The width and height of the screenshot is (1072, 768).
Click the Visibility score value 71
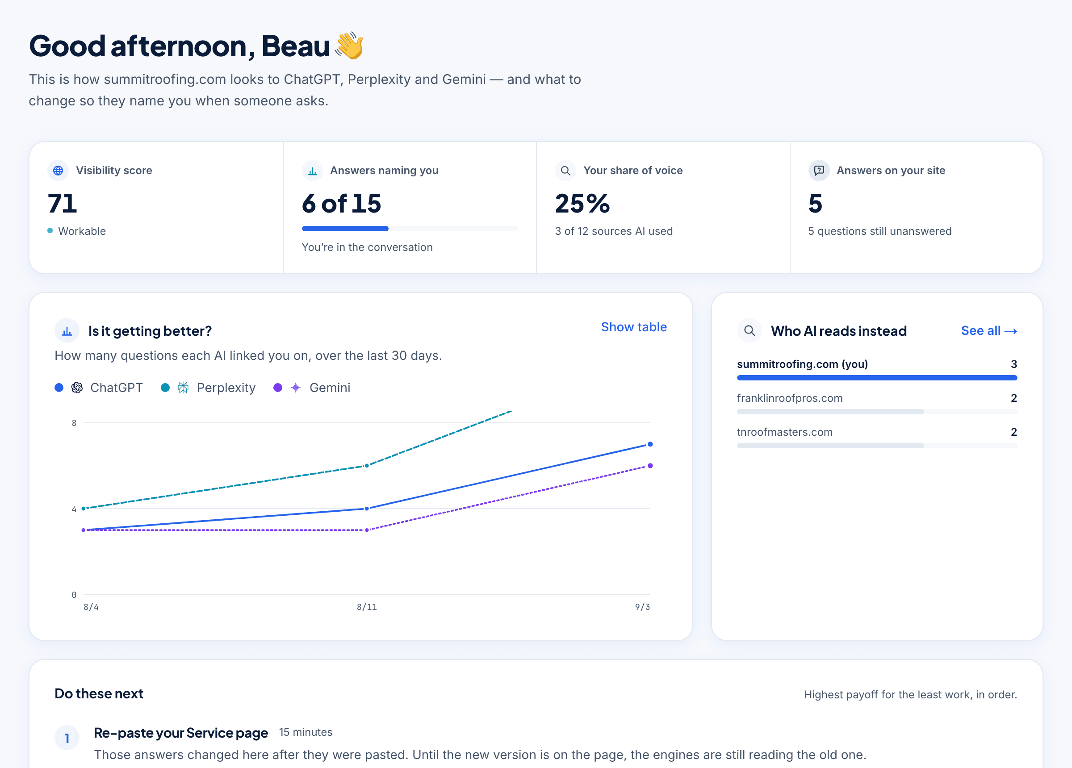coord(63,204)
